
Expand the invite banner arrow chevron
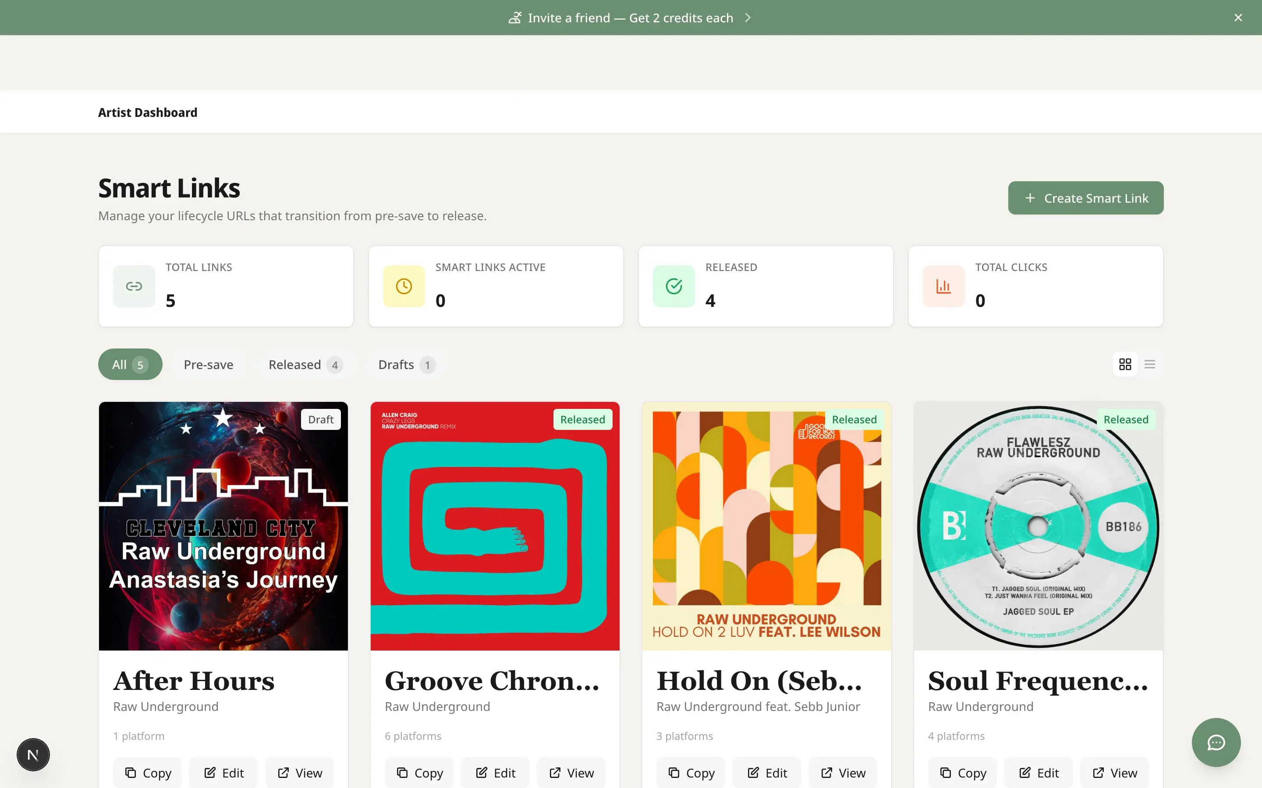[748, 17]
